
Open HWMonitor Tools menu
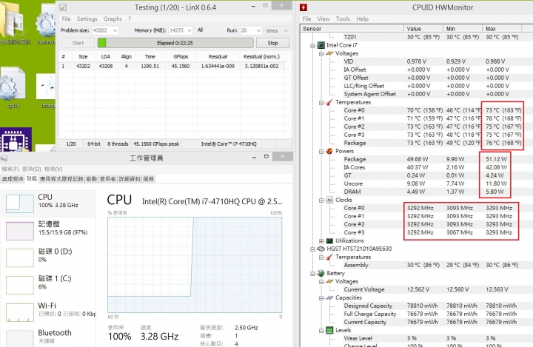tap(343, 18)
